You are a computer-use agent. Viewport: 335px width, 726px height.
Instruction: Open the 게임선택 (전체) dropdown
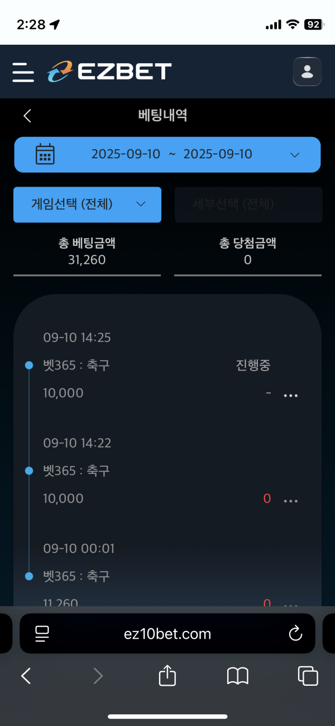pyautogui.click(x=87, y=205)
